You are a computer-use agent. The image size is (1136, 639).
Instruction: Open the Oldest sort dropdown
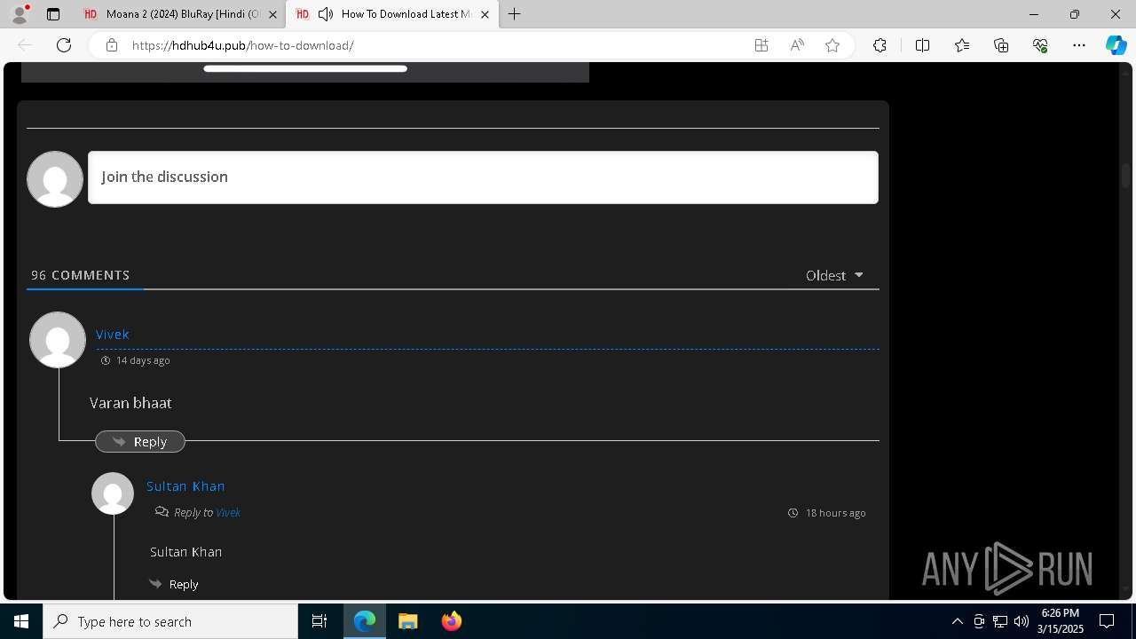coord(834,275)
